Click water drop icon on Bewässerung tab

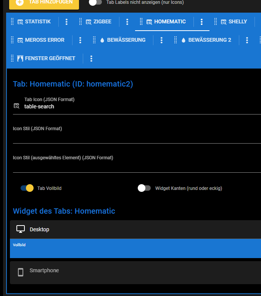[x=102, y=40]
